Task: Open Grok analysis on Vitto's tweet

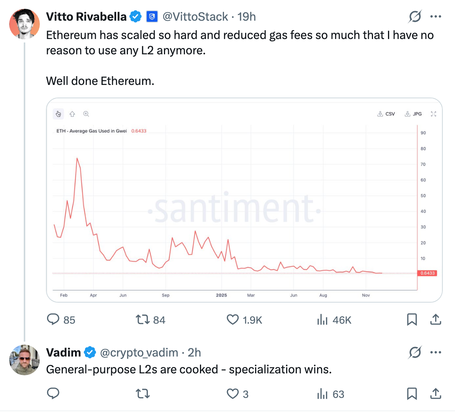Action: click(x=415, y=16)
